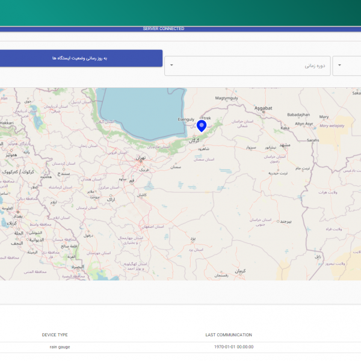
Task: Click the Magtymguly label on map
Action: point(227,97)
